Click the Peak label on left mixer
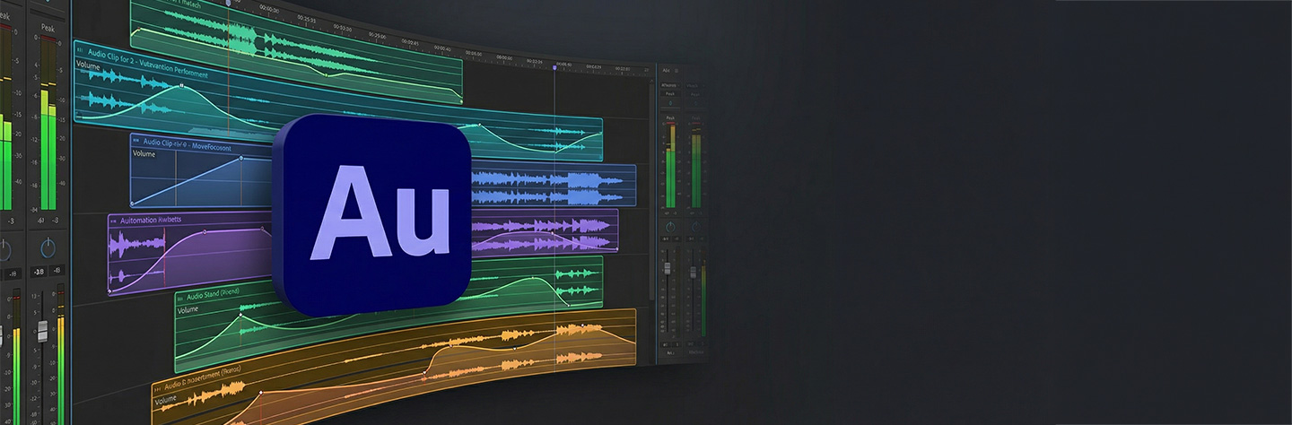 point(48,28)
